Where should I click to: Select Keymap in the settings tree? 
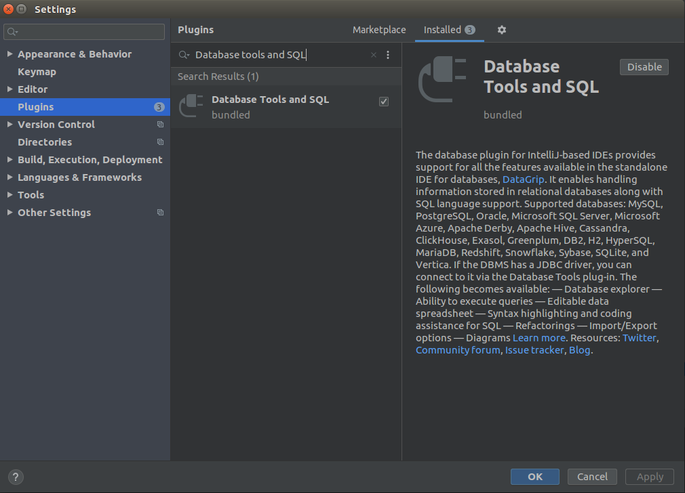pyautogui.click(x=37, y=72)
